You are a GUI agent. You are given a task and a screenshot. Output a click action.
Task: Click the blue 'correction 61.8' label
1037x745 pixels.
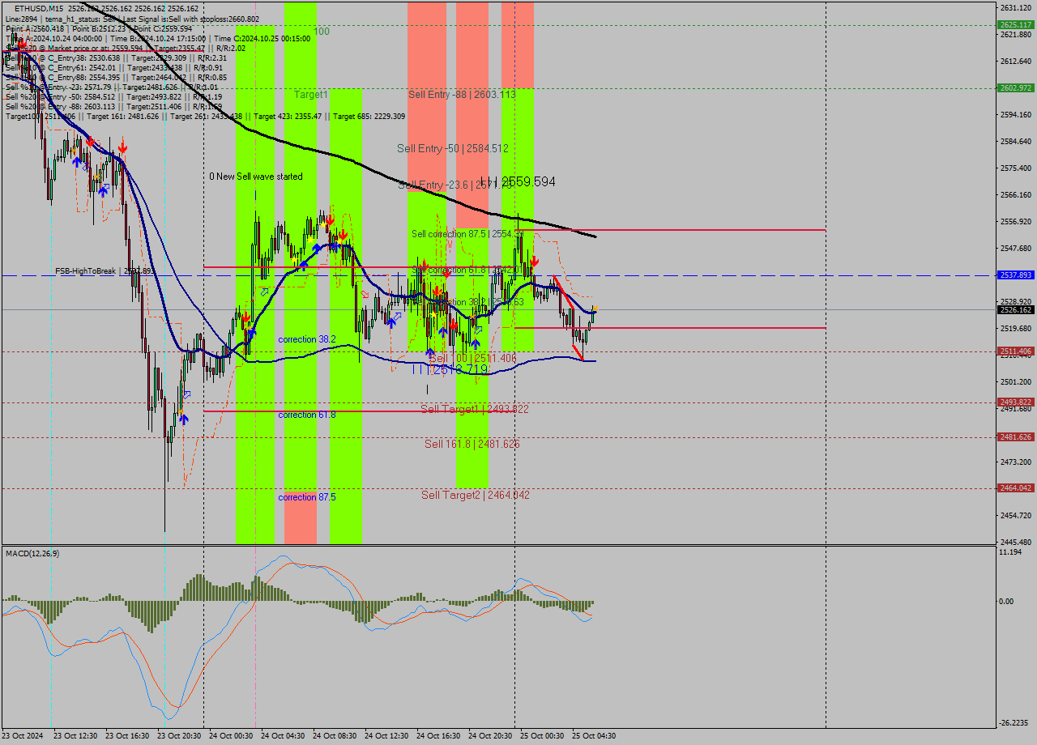[307, 415]
